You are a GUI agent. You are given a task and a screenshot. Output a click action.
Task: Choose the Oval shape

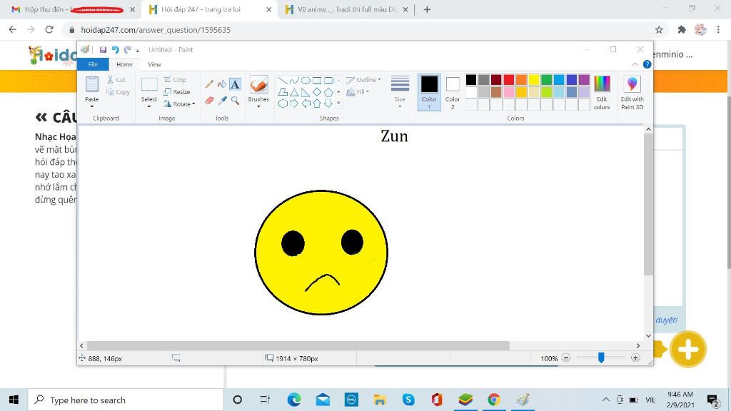[306, 81]
